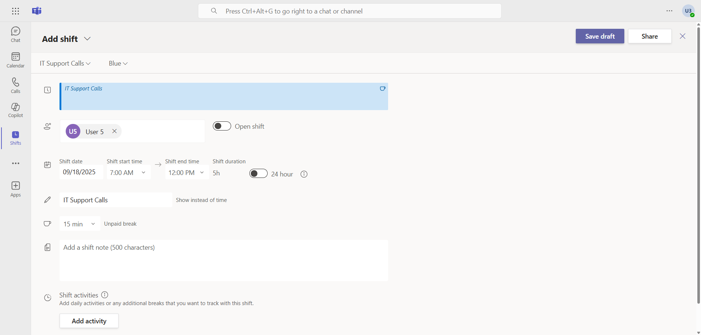
Task: Click the Add activity button
Action: (89, 321)
